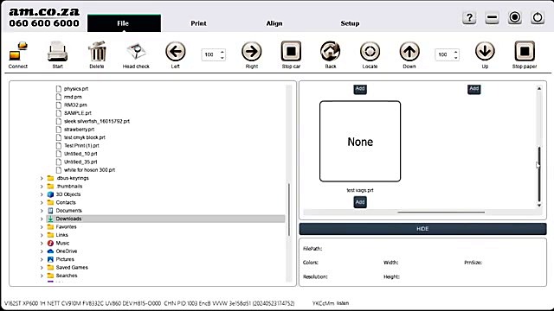This screenshot has width=554, height=311.
Task: Click the Locate icon
Action: (x=370, y=52)
